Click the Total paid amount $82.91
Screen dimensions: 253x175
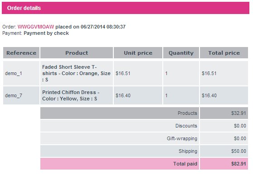coord(238,164)
